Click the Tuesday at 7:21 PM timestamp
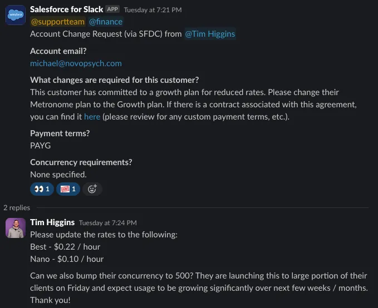Viewport: 378px width, 308px height. click(153, 10)
